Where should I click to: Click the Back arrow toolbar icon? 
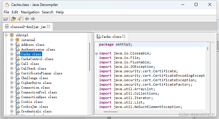click(x=27, y=19)
